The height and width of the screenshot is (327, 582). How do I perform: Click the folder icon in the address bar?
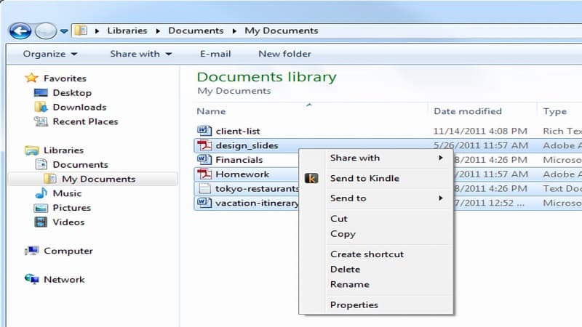[x=81, y=31]
